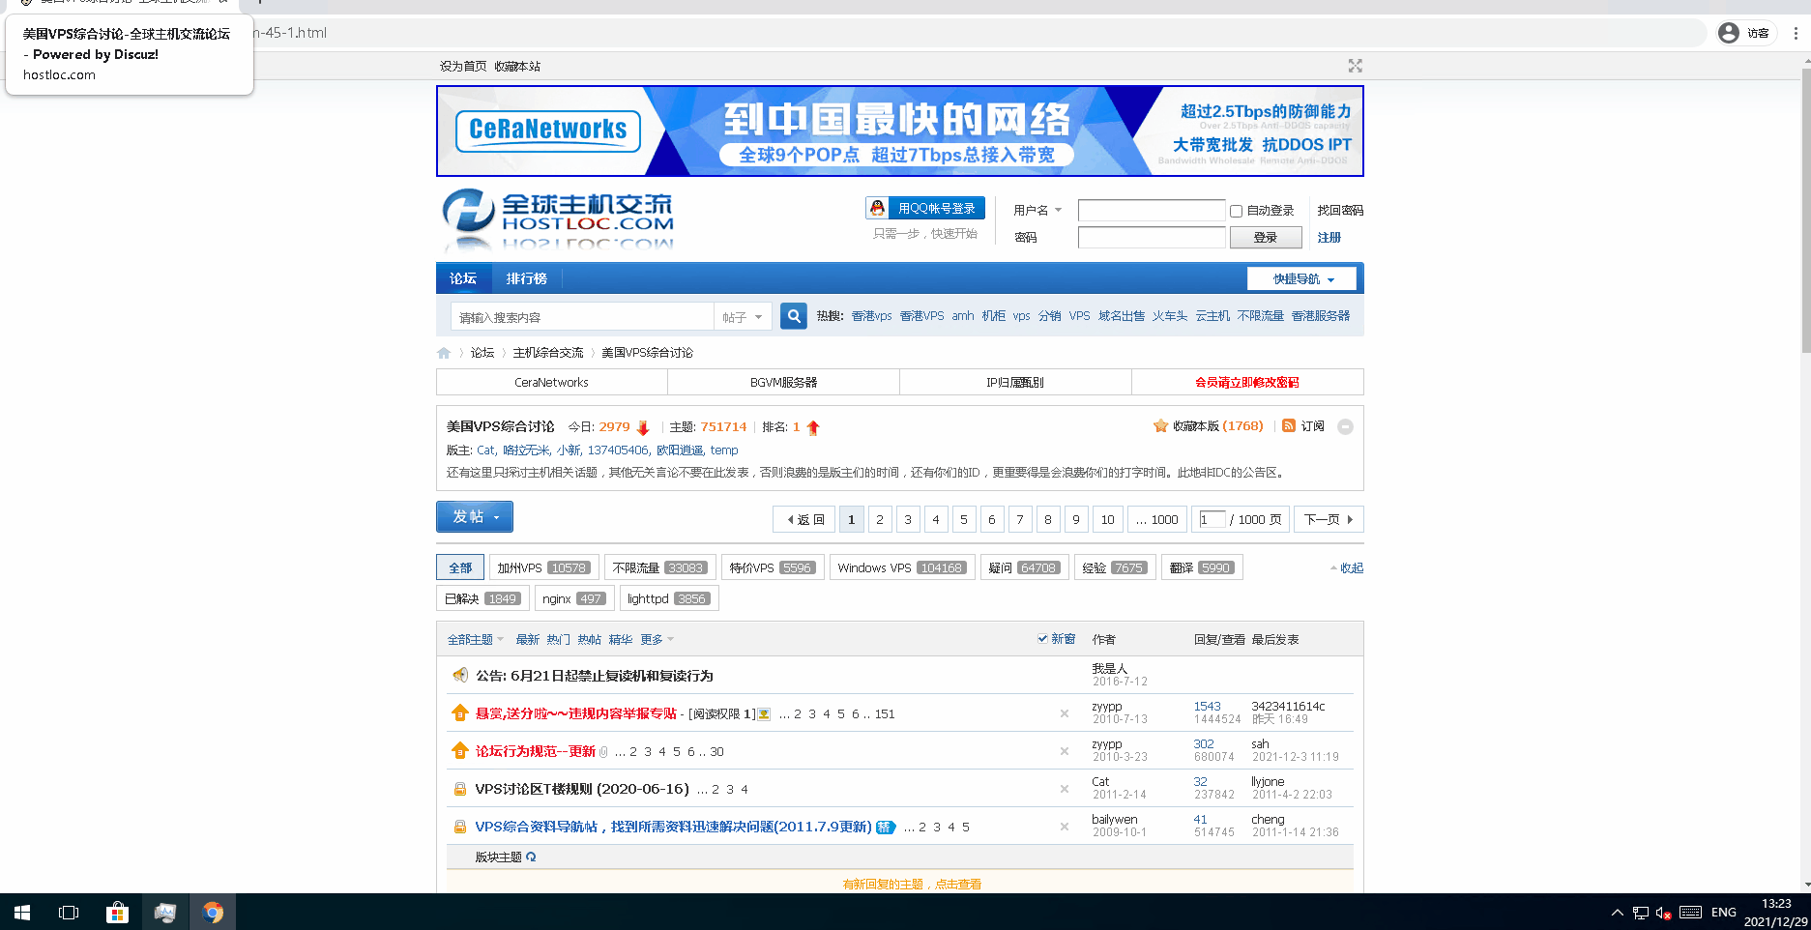Click the 发帖 new post button

coord(474,517)
